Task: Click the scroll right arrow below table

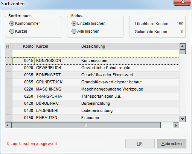Action: tap(176, 125)
